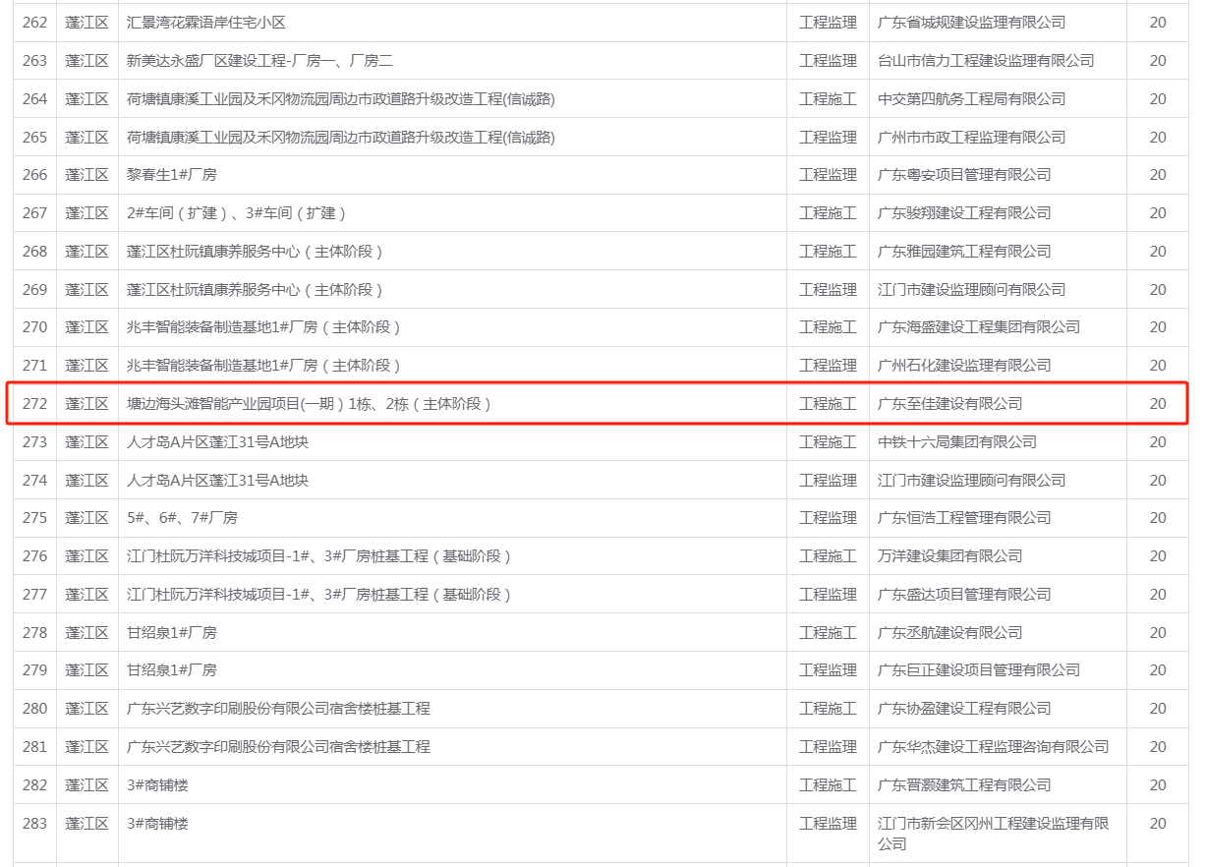This screenshot has height=867, width=1206.
Task: Click project 2#车间(扩建)、3#车间(扩建)
Action: coord(237,212)
